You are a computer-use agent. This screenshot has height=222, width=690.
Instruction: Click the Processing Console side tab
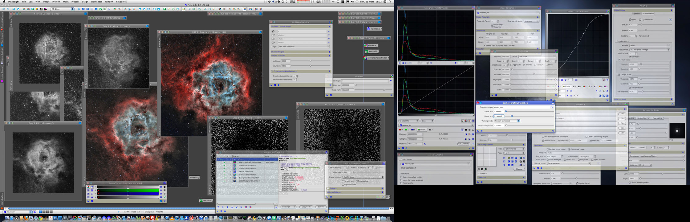pyautogui.click(x=2, y=21)
